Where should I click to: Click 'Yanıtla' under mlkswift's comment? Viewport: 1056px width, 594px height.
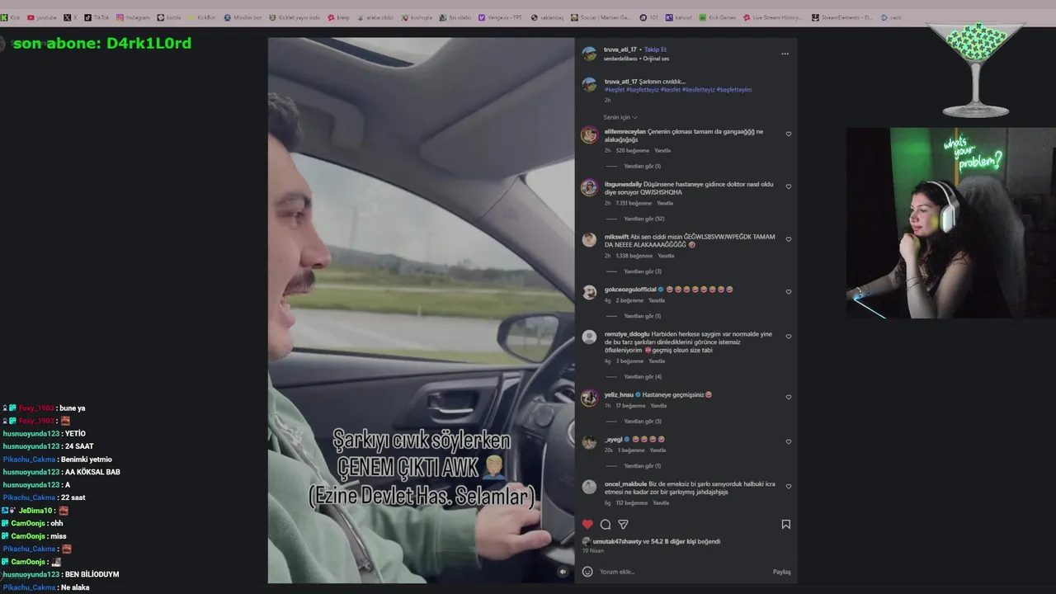(666, 256)
